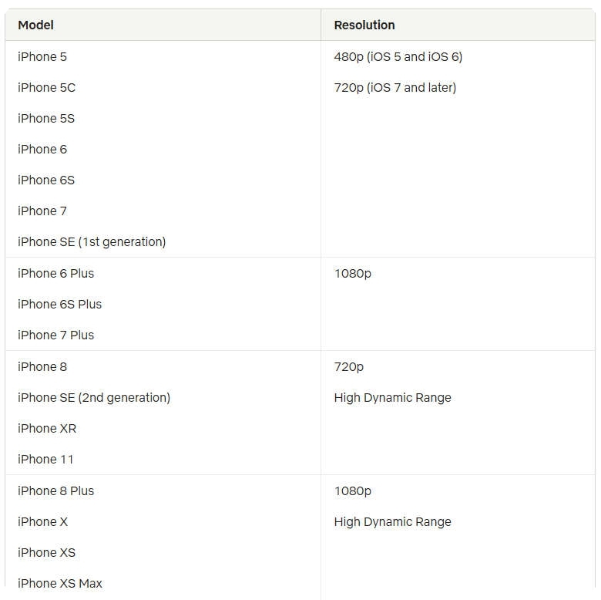This screenshot has height=600, width=601.
Task: Click the iPhone XR entry
Action: (x=47, y=428)
